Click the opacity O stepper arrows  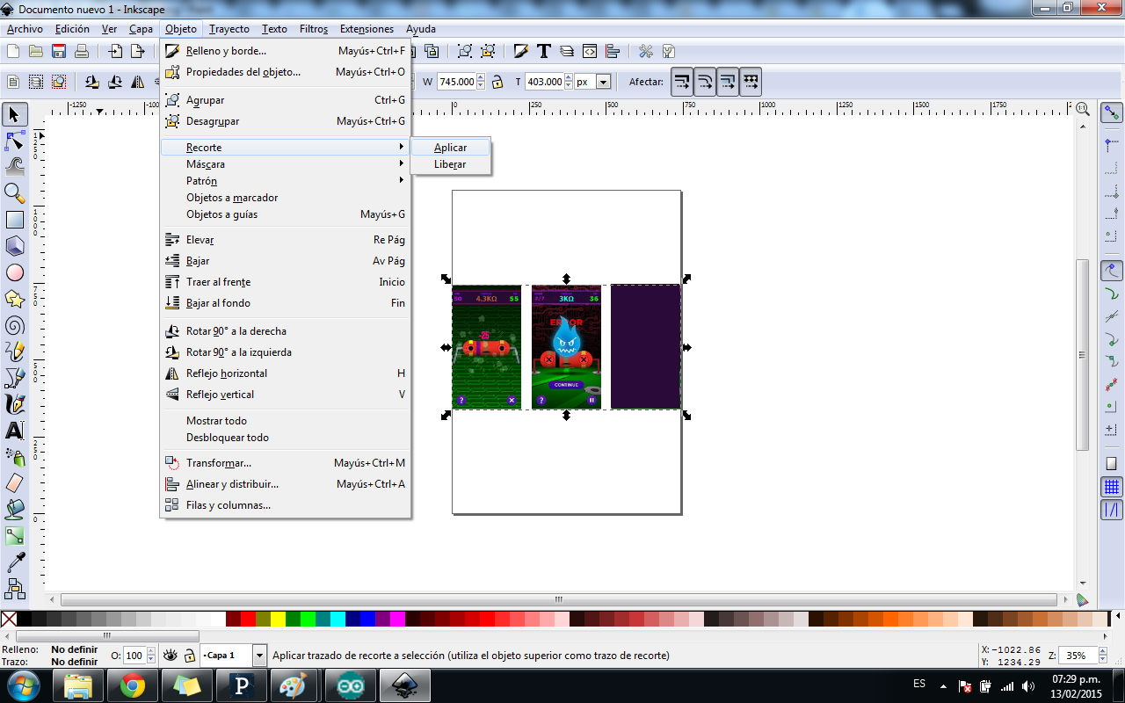[x=149, y=656]
